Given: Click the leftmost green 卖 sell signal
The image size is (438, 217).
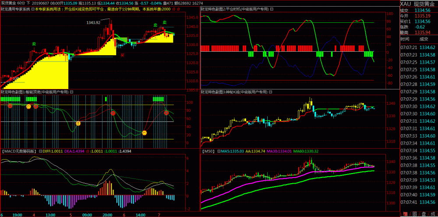Looking at the screenshot, I should (34, 44).
